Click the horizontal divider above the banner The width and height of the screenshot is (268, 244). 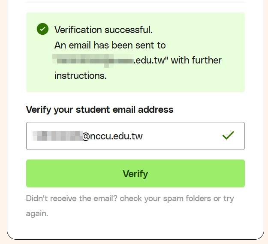[136, 3]
